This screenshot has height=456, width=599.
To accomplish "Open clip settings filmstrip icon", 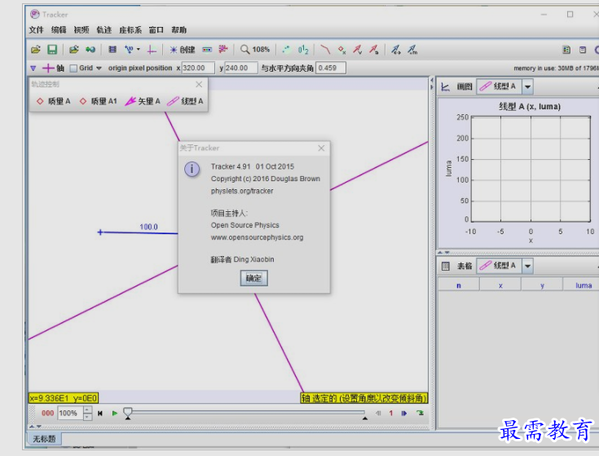I will [112, 49].
